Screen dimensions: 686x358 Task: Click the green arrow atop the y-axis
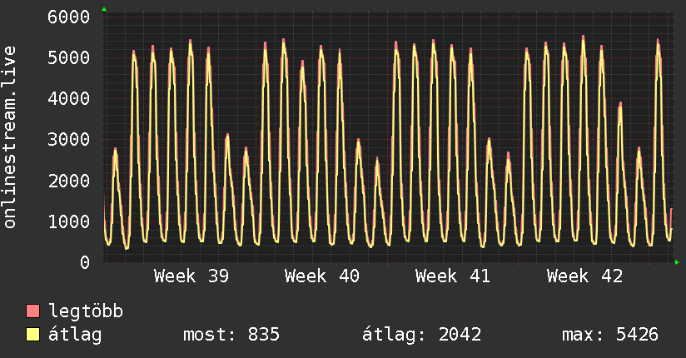coord(104,9)
